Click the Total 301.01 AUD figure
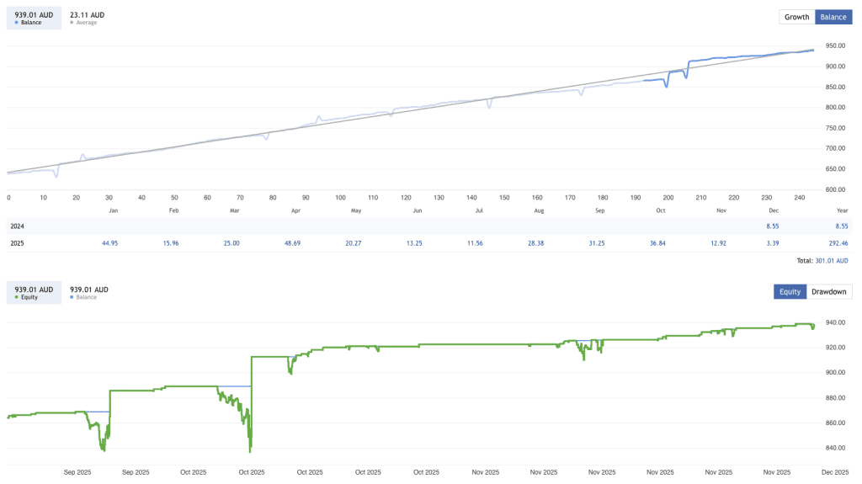The image size is (862, 484). tap(830, 261)
